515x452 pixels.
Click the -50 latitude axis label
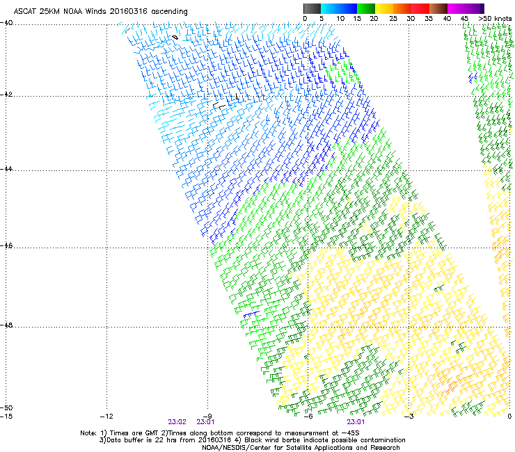(x=7, y=407)
